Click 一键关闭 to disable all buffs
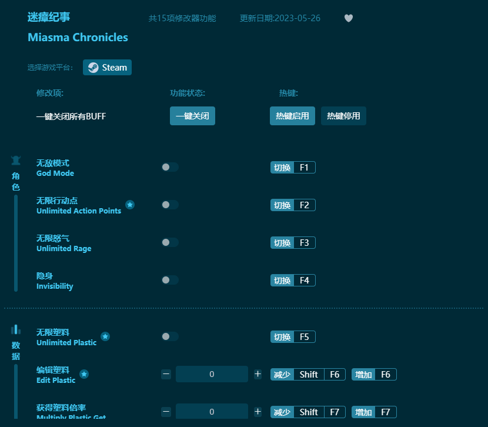Viewport: 488px width, 427px height. tap(192, 116)
